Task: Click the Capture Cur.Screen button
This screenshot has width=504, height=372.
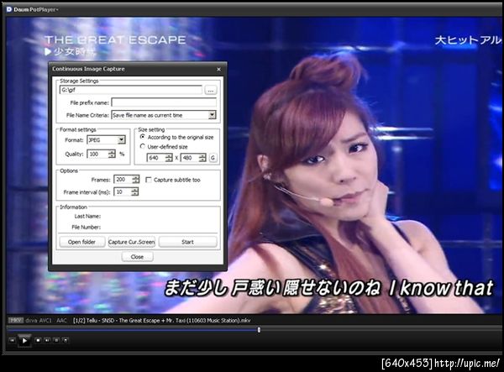Action: coord(132,242)
